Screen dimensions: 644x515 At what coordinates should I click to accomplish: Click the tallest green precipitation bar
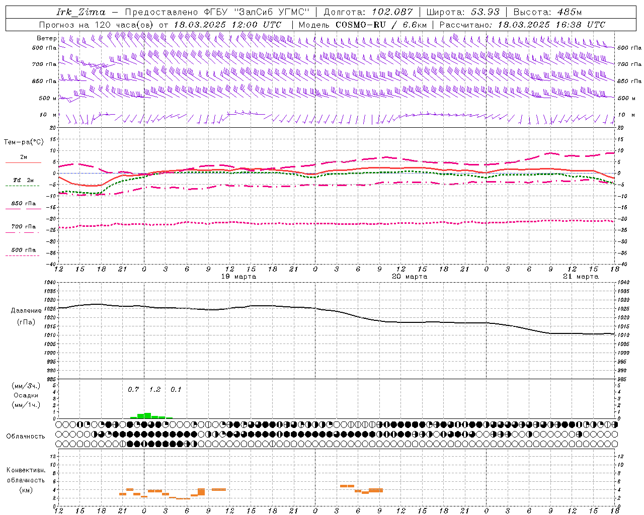coord(147,415)
